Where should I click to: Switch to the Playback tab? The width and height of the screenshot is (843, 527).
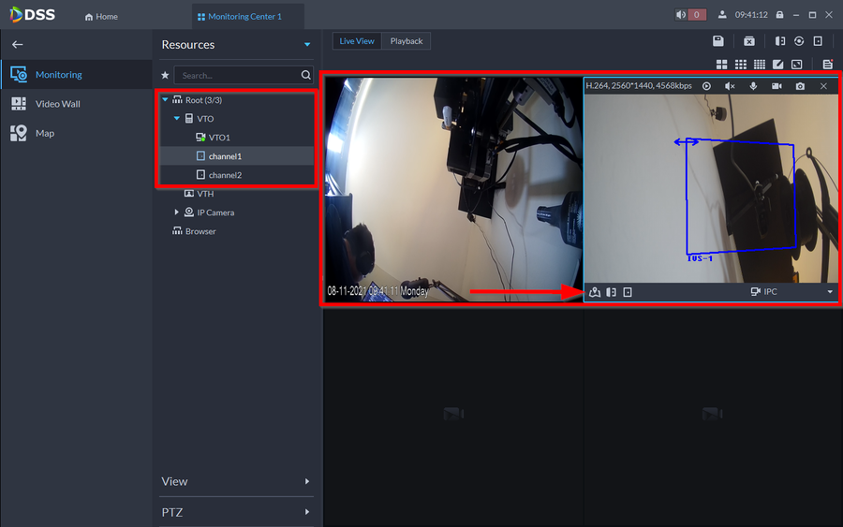tap(407, 41)
